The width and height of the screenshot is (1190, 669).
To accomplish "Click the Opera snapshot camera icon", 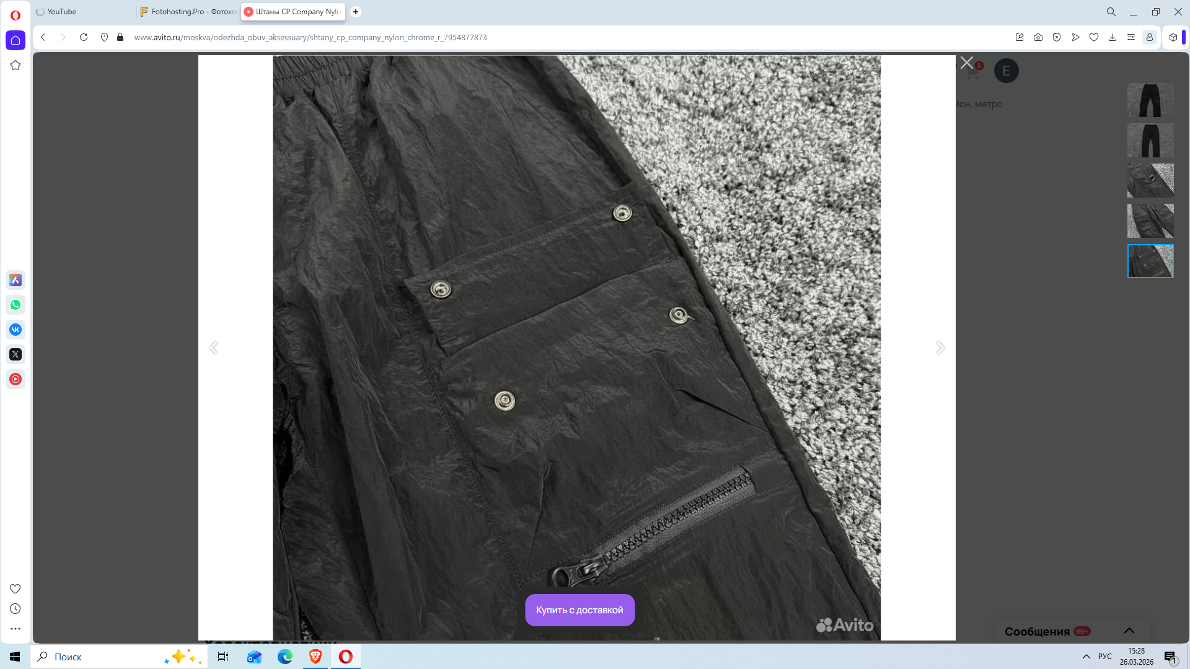I will (x=1038, y=37).
